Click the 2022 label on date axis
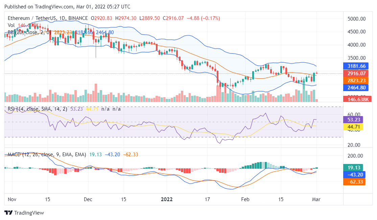This screenshot has width=377, height=220. [x=167, y=199]
